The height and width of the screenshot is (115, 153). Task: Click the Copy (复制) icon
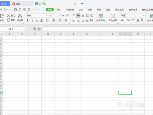tap(8, 20)
